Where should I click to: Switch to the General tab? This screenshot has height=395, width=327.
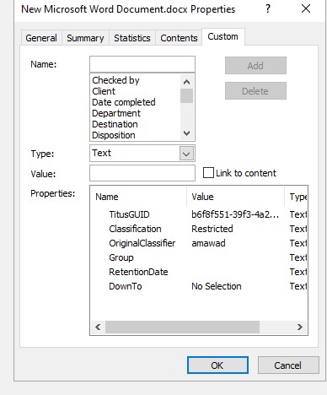[41, 38]
